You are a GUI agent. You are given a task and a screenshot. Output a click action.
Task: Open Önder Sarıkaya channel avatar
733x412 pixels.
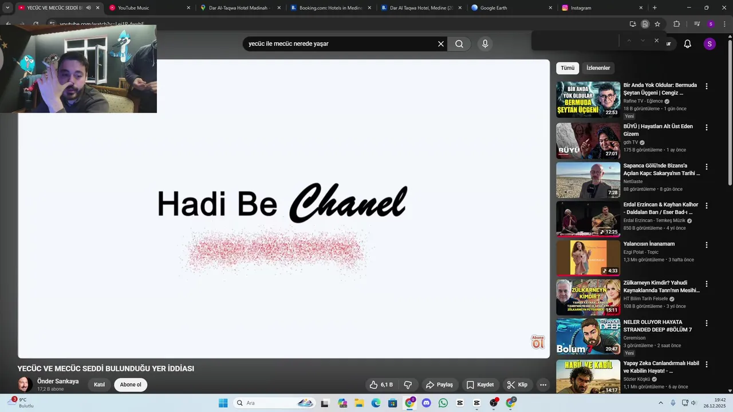tap(25, 385)
